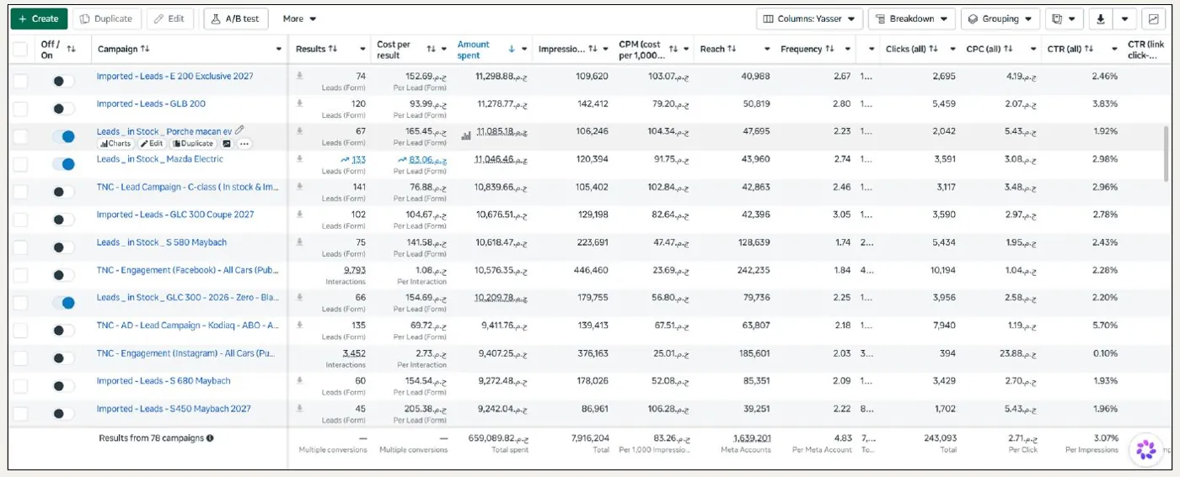Screen dimensions: 1180x477
Task: Check the box for S450 Maybach 2027 row
Action: 20,413
